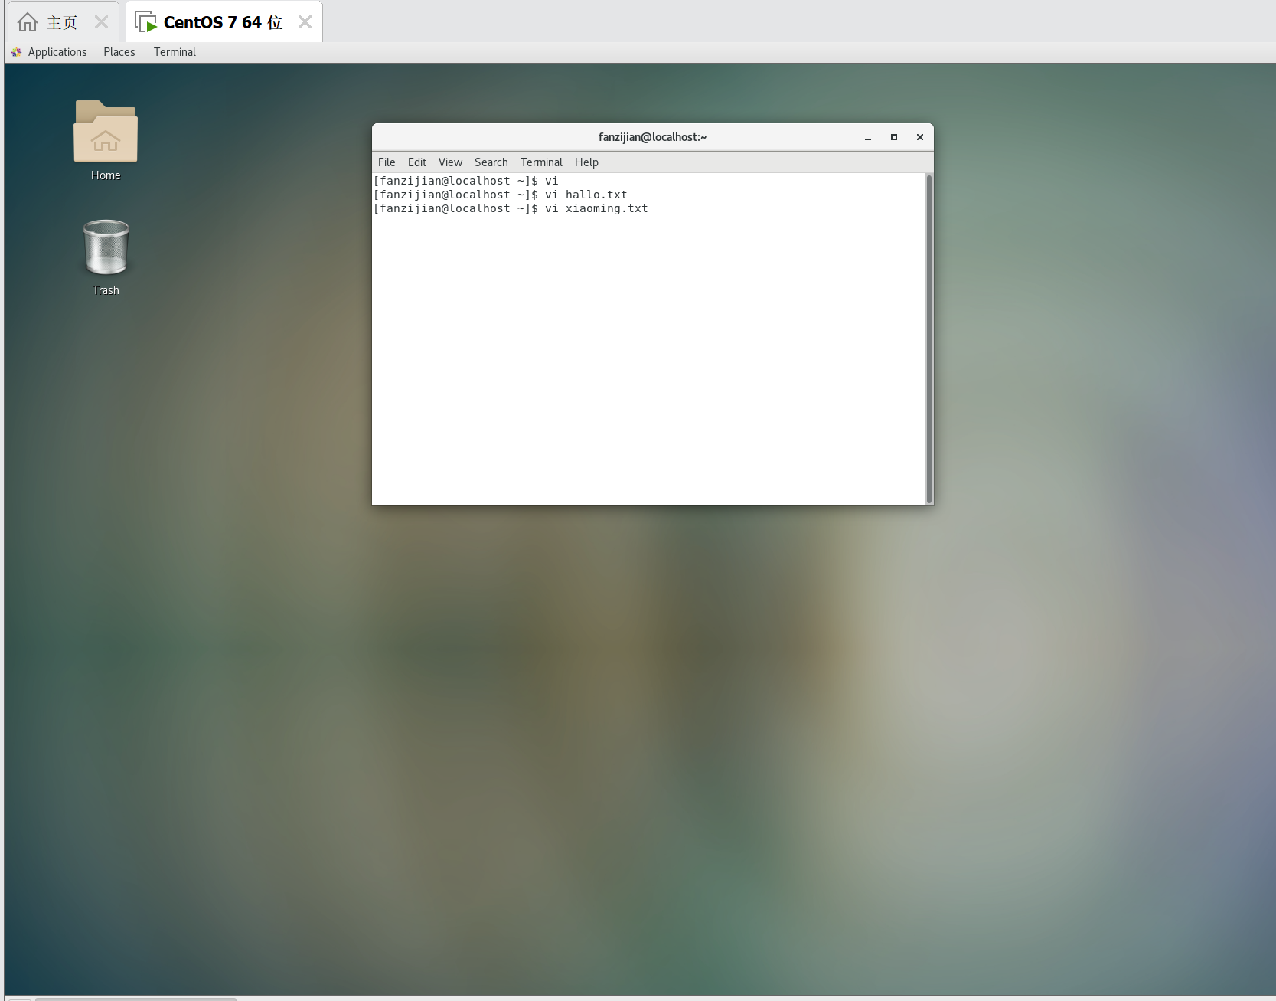
Task: Click the CentOS 7 VM tab icon
Action: pyautogui.click(x=145, y=22)
